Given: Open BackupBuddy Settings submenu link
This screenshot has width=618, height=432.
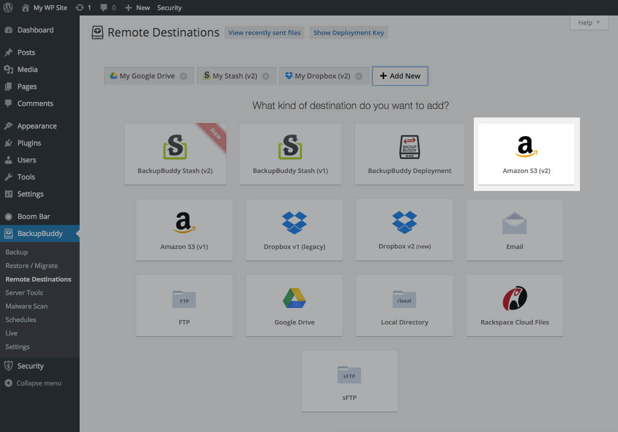Looking at the screenshot, I should 18,346.
